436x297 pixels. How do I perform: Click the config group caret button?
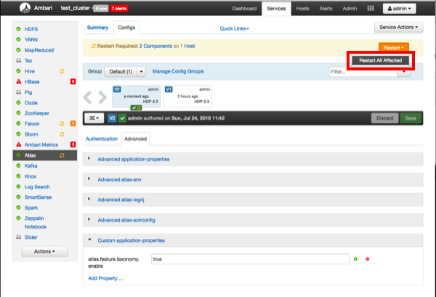[x=141, y=72]
